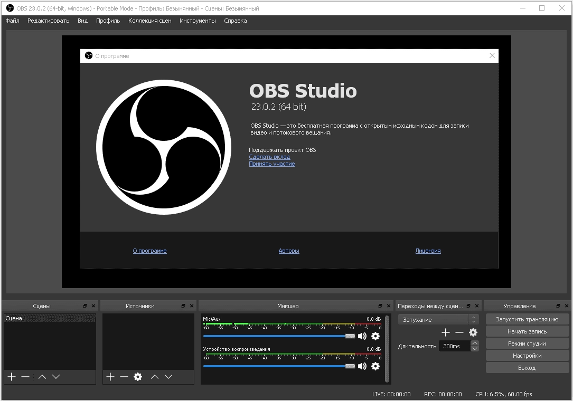Click Начать запись button
This screenshot has width=573, height=401.
[x=527, y=331]
